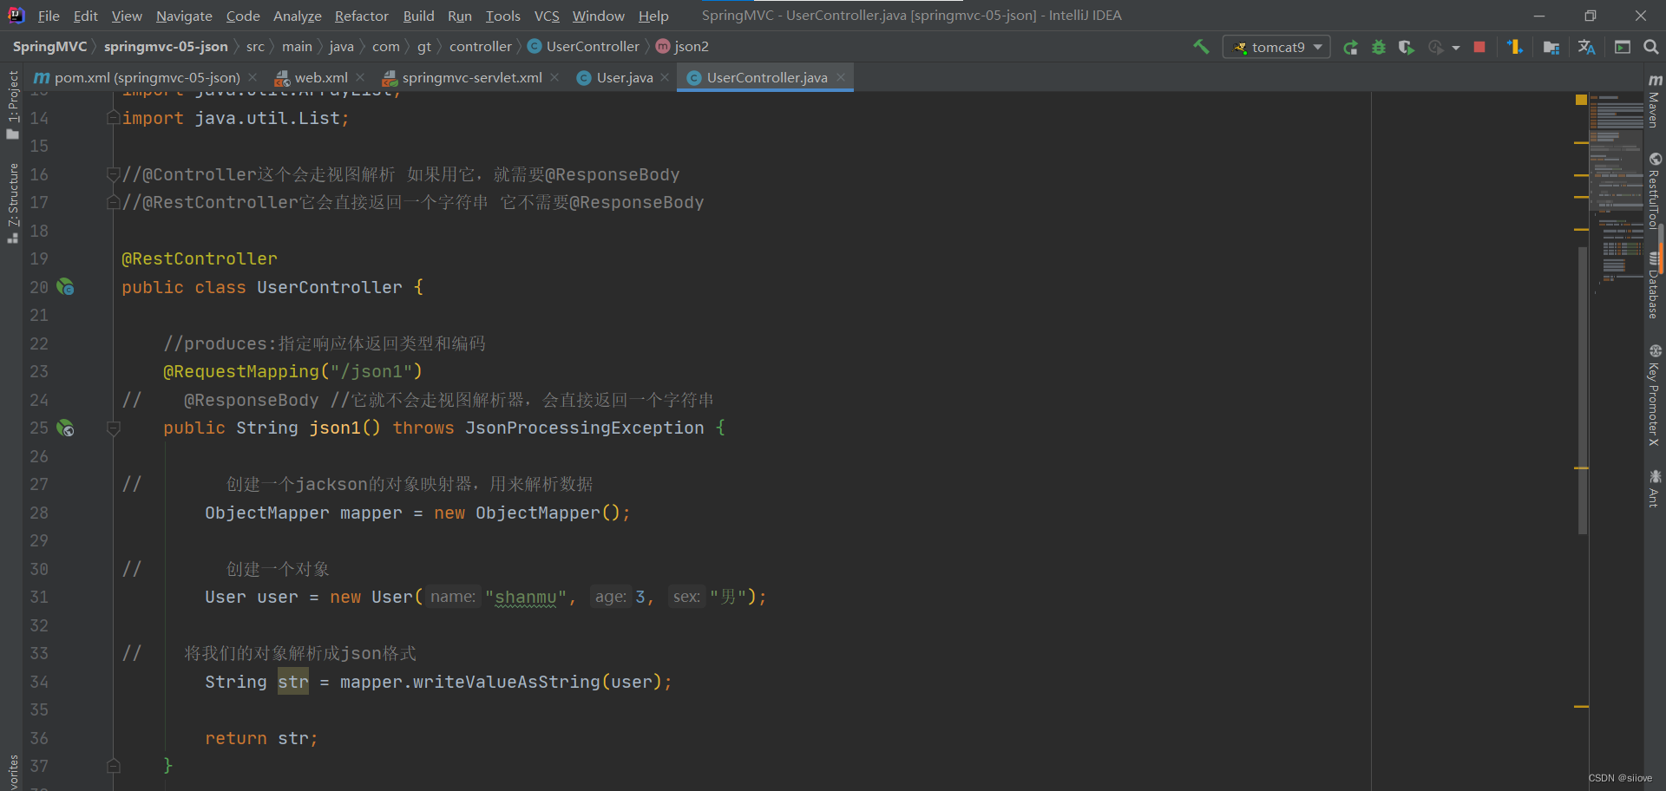
Task: Open the Translation plugin icon in toolbar
Action: click(x=1586, y=46)
